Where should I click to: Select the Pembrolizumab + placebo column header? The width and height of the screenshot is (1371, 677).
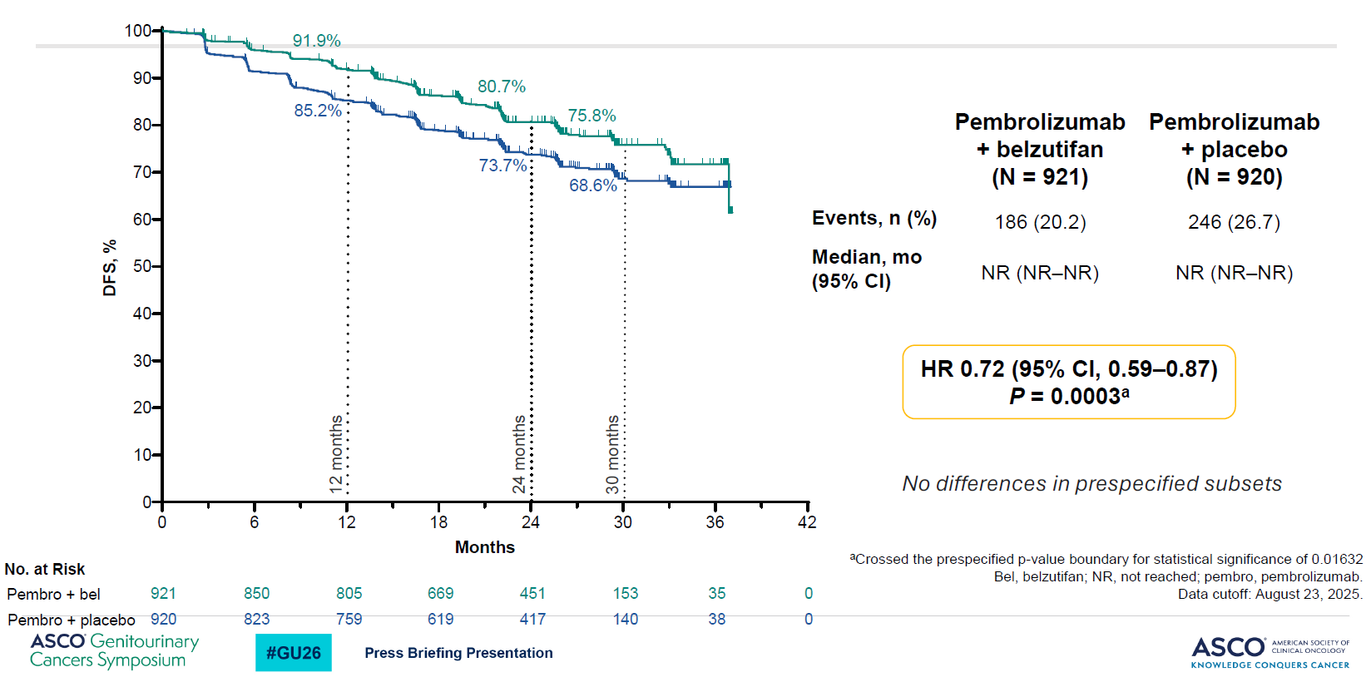(x=1234, y=150)
